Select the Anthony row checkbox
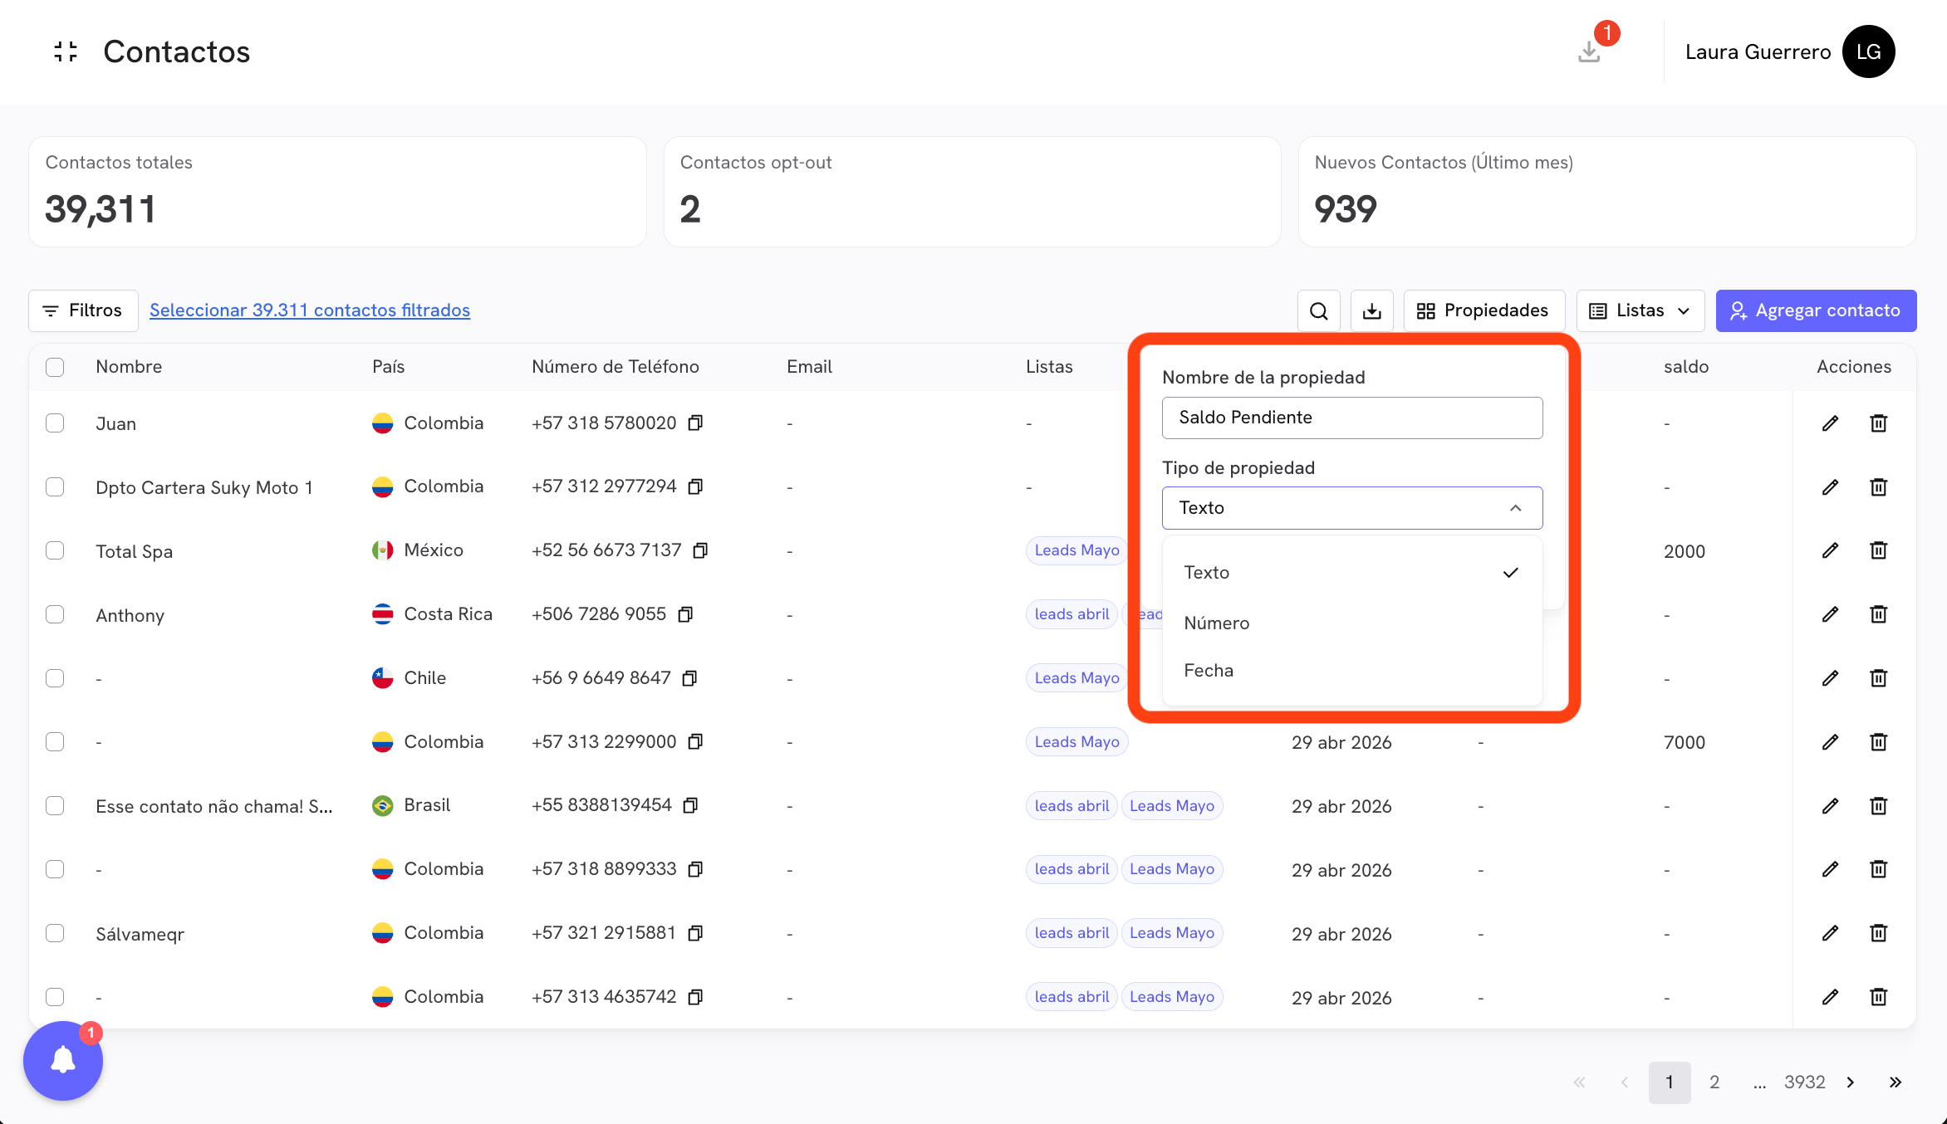 pyautogui.click(x=55, y=614)
